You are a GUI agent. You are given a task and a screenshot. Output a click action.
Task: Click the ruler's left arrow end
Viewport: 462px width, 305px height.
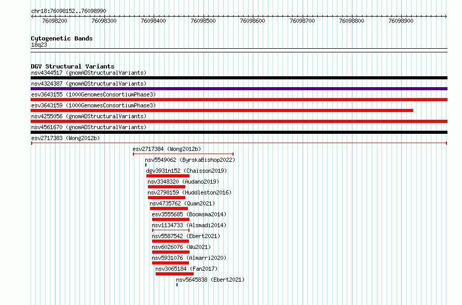point(32,17)
